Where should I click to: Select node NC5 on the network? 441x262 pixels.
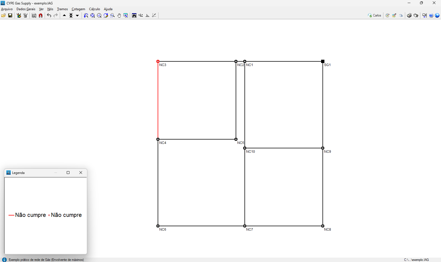(236, 139)
